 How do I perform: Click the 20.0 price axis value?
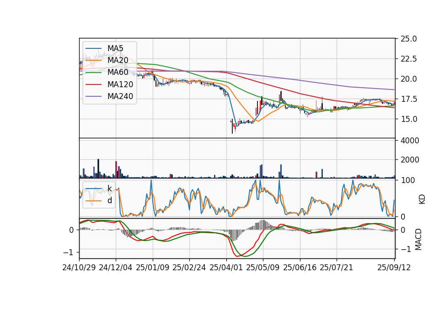click(x=409, y=79)
